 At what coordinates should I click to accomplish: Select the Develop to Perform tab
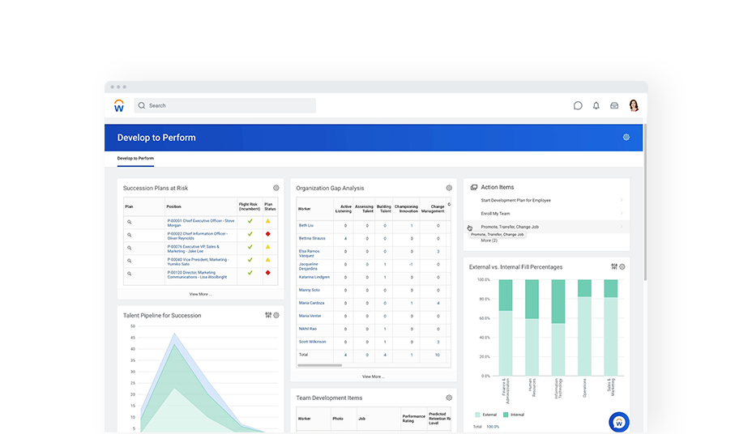pos(135,159)
